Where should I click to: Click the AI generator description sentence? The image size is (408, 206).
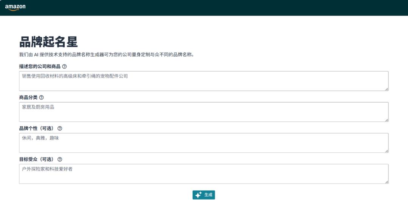pyautogui.click(x=107, y=55)
